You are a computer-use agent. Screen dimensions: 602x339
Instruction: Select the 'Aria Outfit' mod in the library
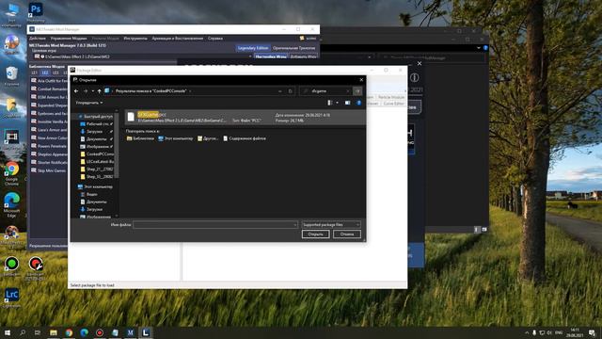click(x=48, y=81)
